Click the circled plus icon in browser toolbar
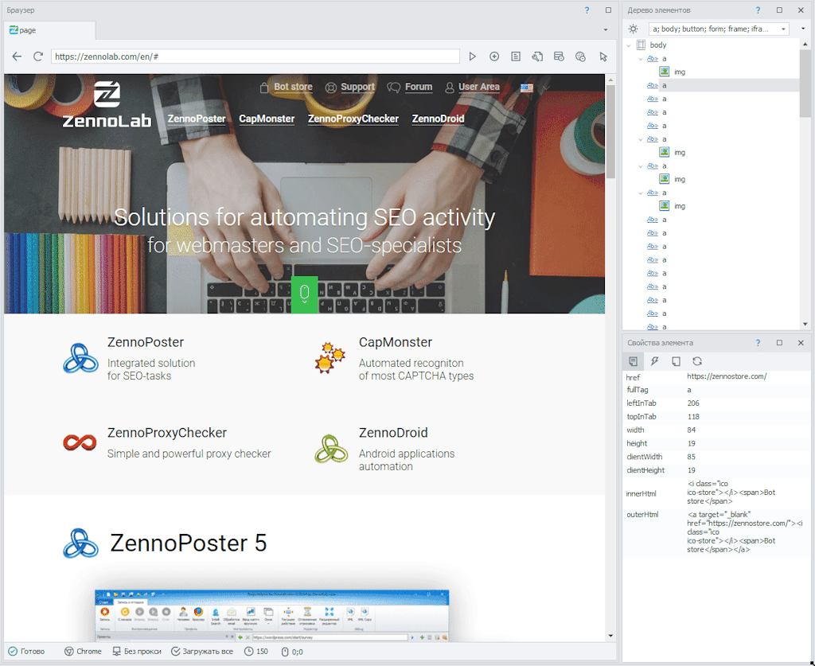 point(494,56)
